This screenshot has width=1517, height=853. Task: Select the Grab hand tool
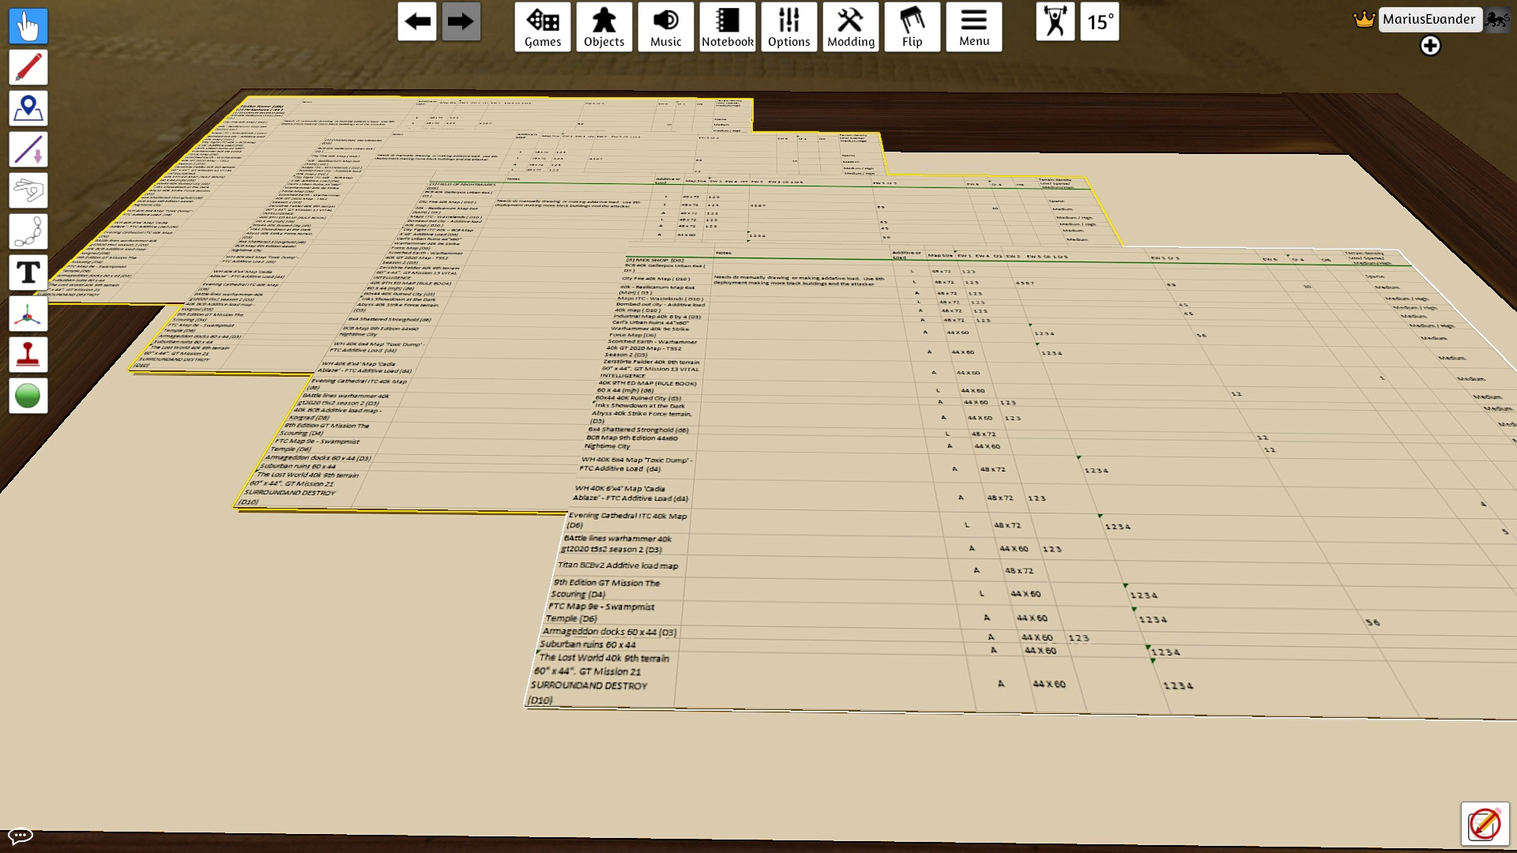(28, 26)
